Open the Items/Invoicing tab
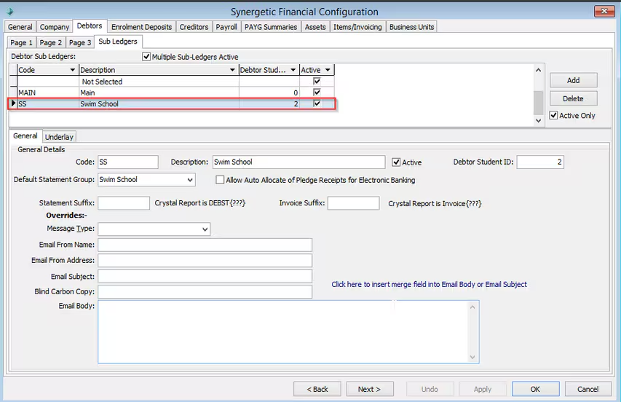Viewport: 621px width, 402px height. pos(357,27)
